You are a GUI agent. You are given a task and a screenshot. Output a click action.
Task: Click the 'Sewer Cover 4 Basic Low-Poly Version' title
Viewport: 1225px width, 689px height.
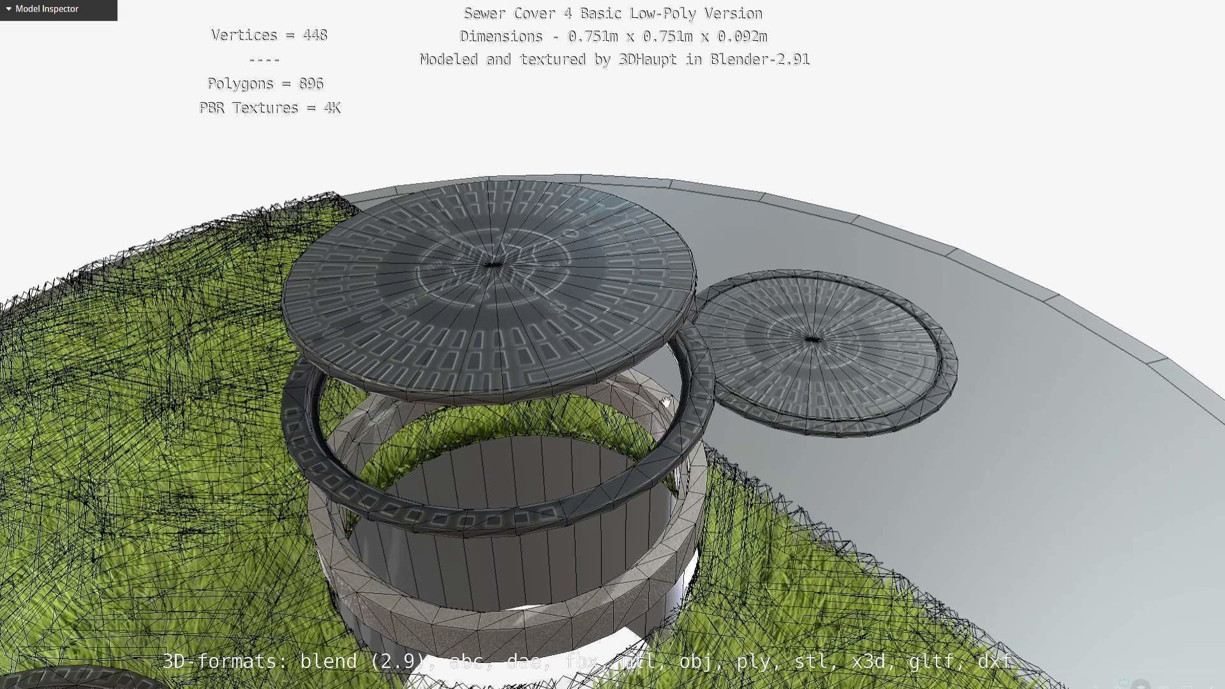click(x=613, y=14)
